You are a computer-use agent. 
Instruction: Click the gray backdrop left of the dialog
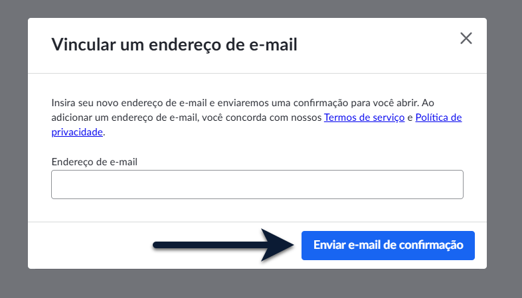[14, 149]
